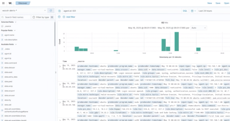Viewport: 230px width, 121px height.
Task: Open the hamburger navigation menu
Action: tap(3, 3)
